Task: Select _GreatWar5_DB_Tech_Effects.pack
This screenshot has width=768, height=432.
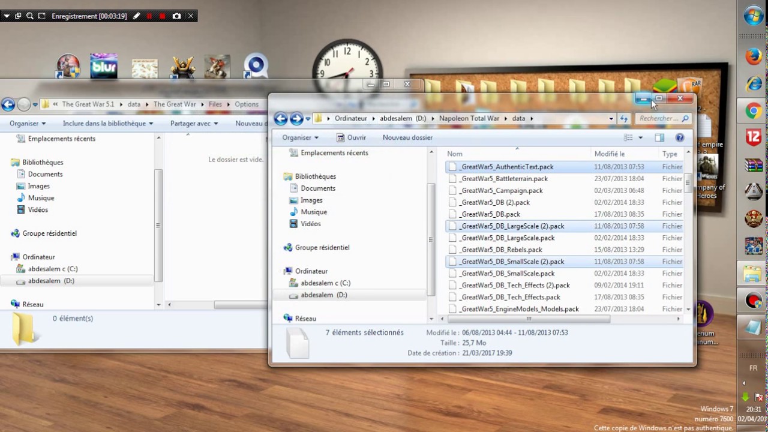Action: click(x=509, y=297)
